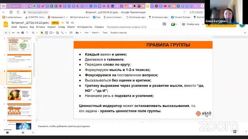Switch to grid view icon
Viewport: 248px width, 139px height.
[x=23, y=132]
